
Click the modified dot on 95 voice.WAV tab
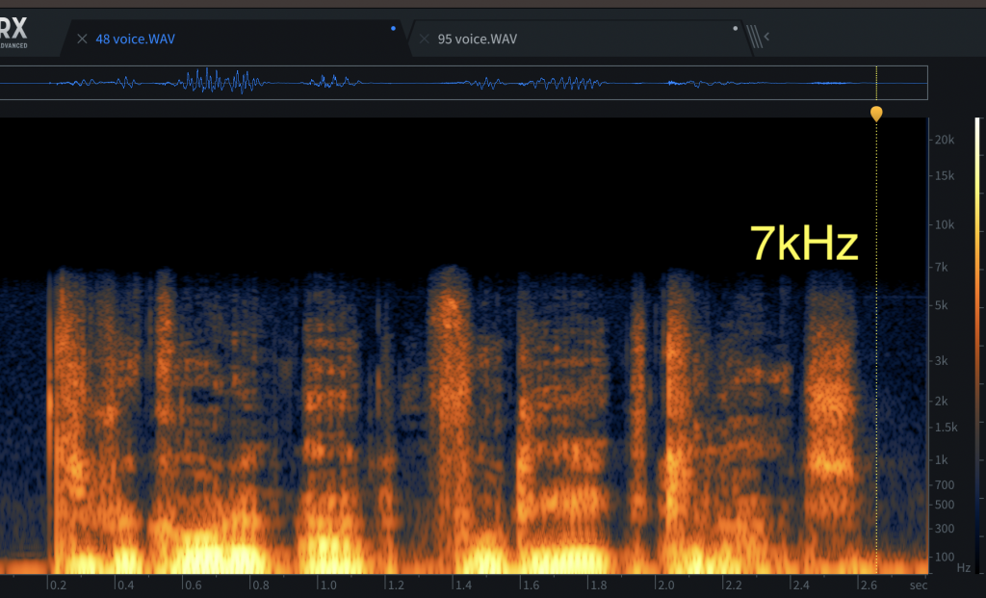coord(736,28)
